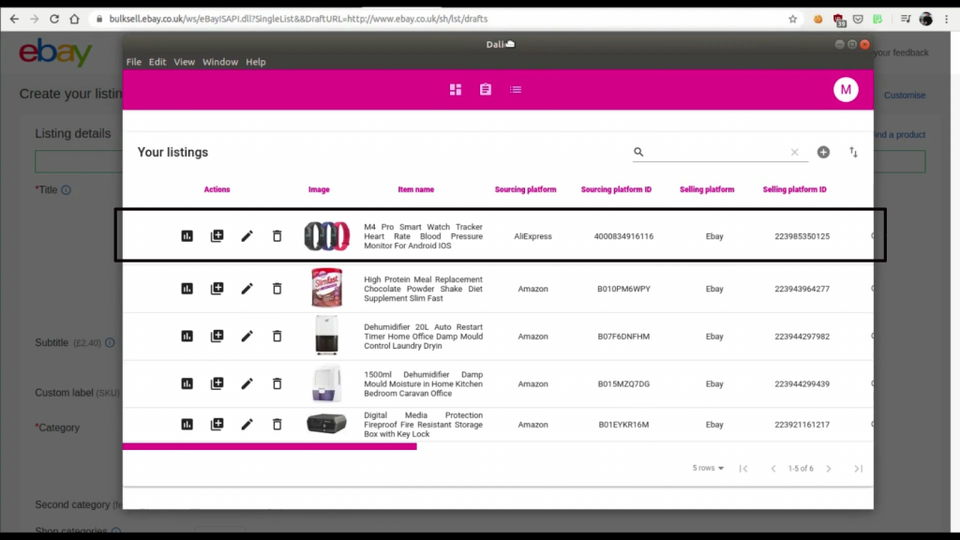The width and height of the screenshot is (960, 540).
Task: Sort by Sourcing platform ID column header
Action: coord(616,189)
